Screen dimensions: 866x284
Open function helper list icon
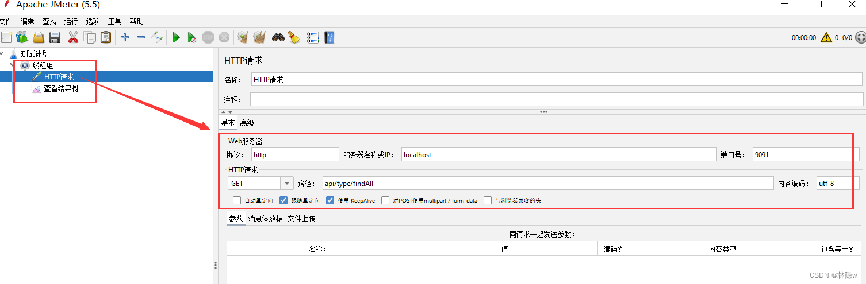(x=313, y=37)
